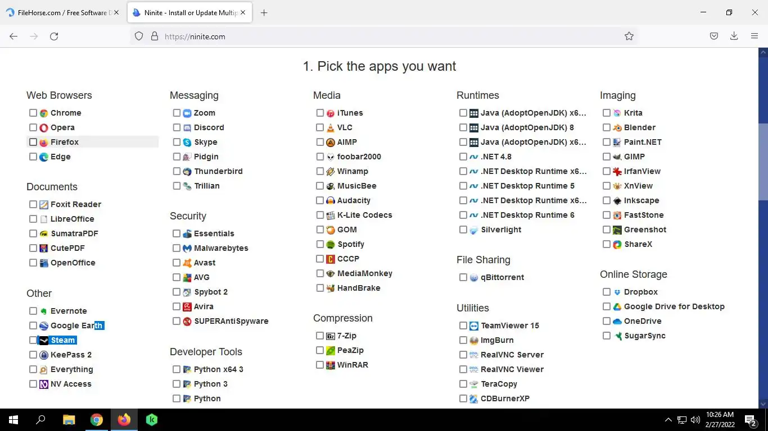Click the page vertical scrollbar thumb
The height and width of the screenshot is (431, 768).
[763, 162]
